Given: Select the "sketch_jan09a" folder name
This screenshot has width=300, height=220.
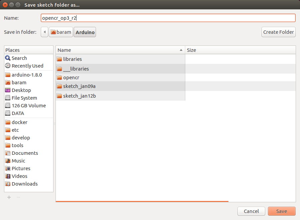Looking at the screenshot, I should click(x=79, y=86).
